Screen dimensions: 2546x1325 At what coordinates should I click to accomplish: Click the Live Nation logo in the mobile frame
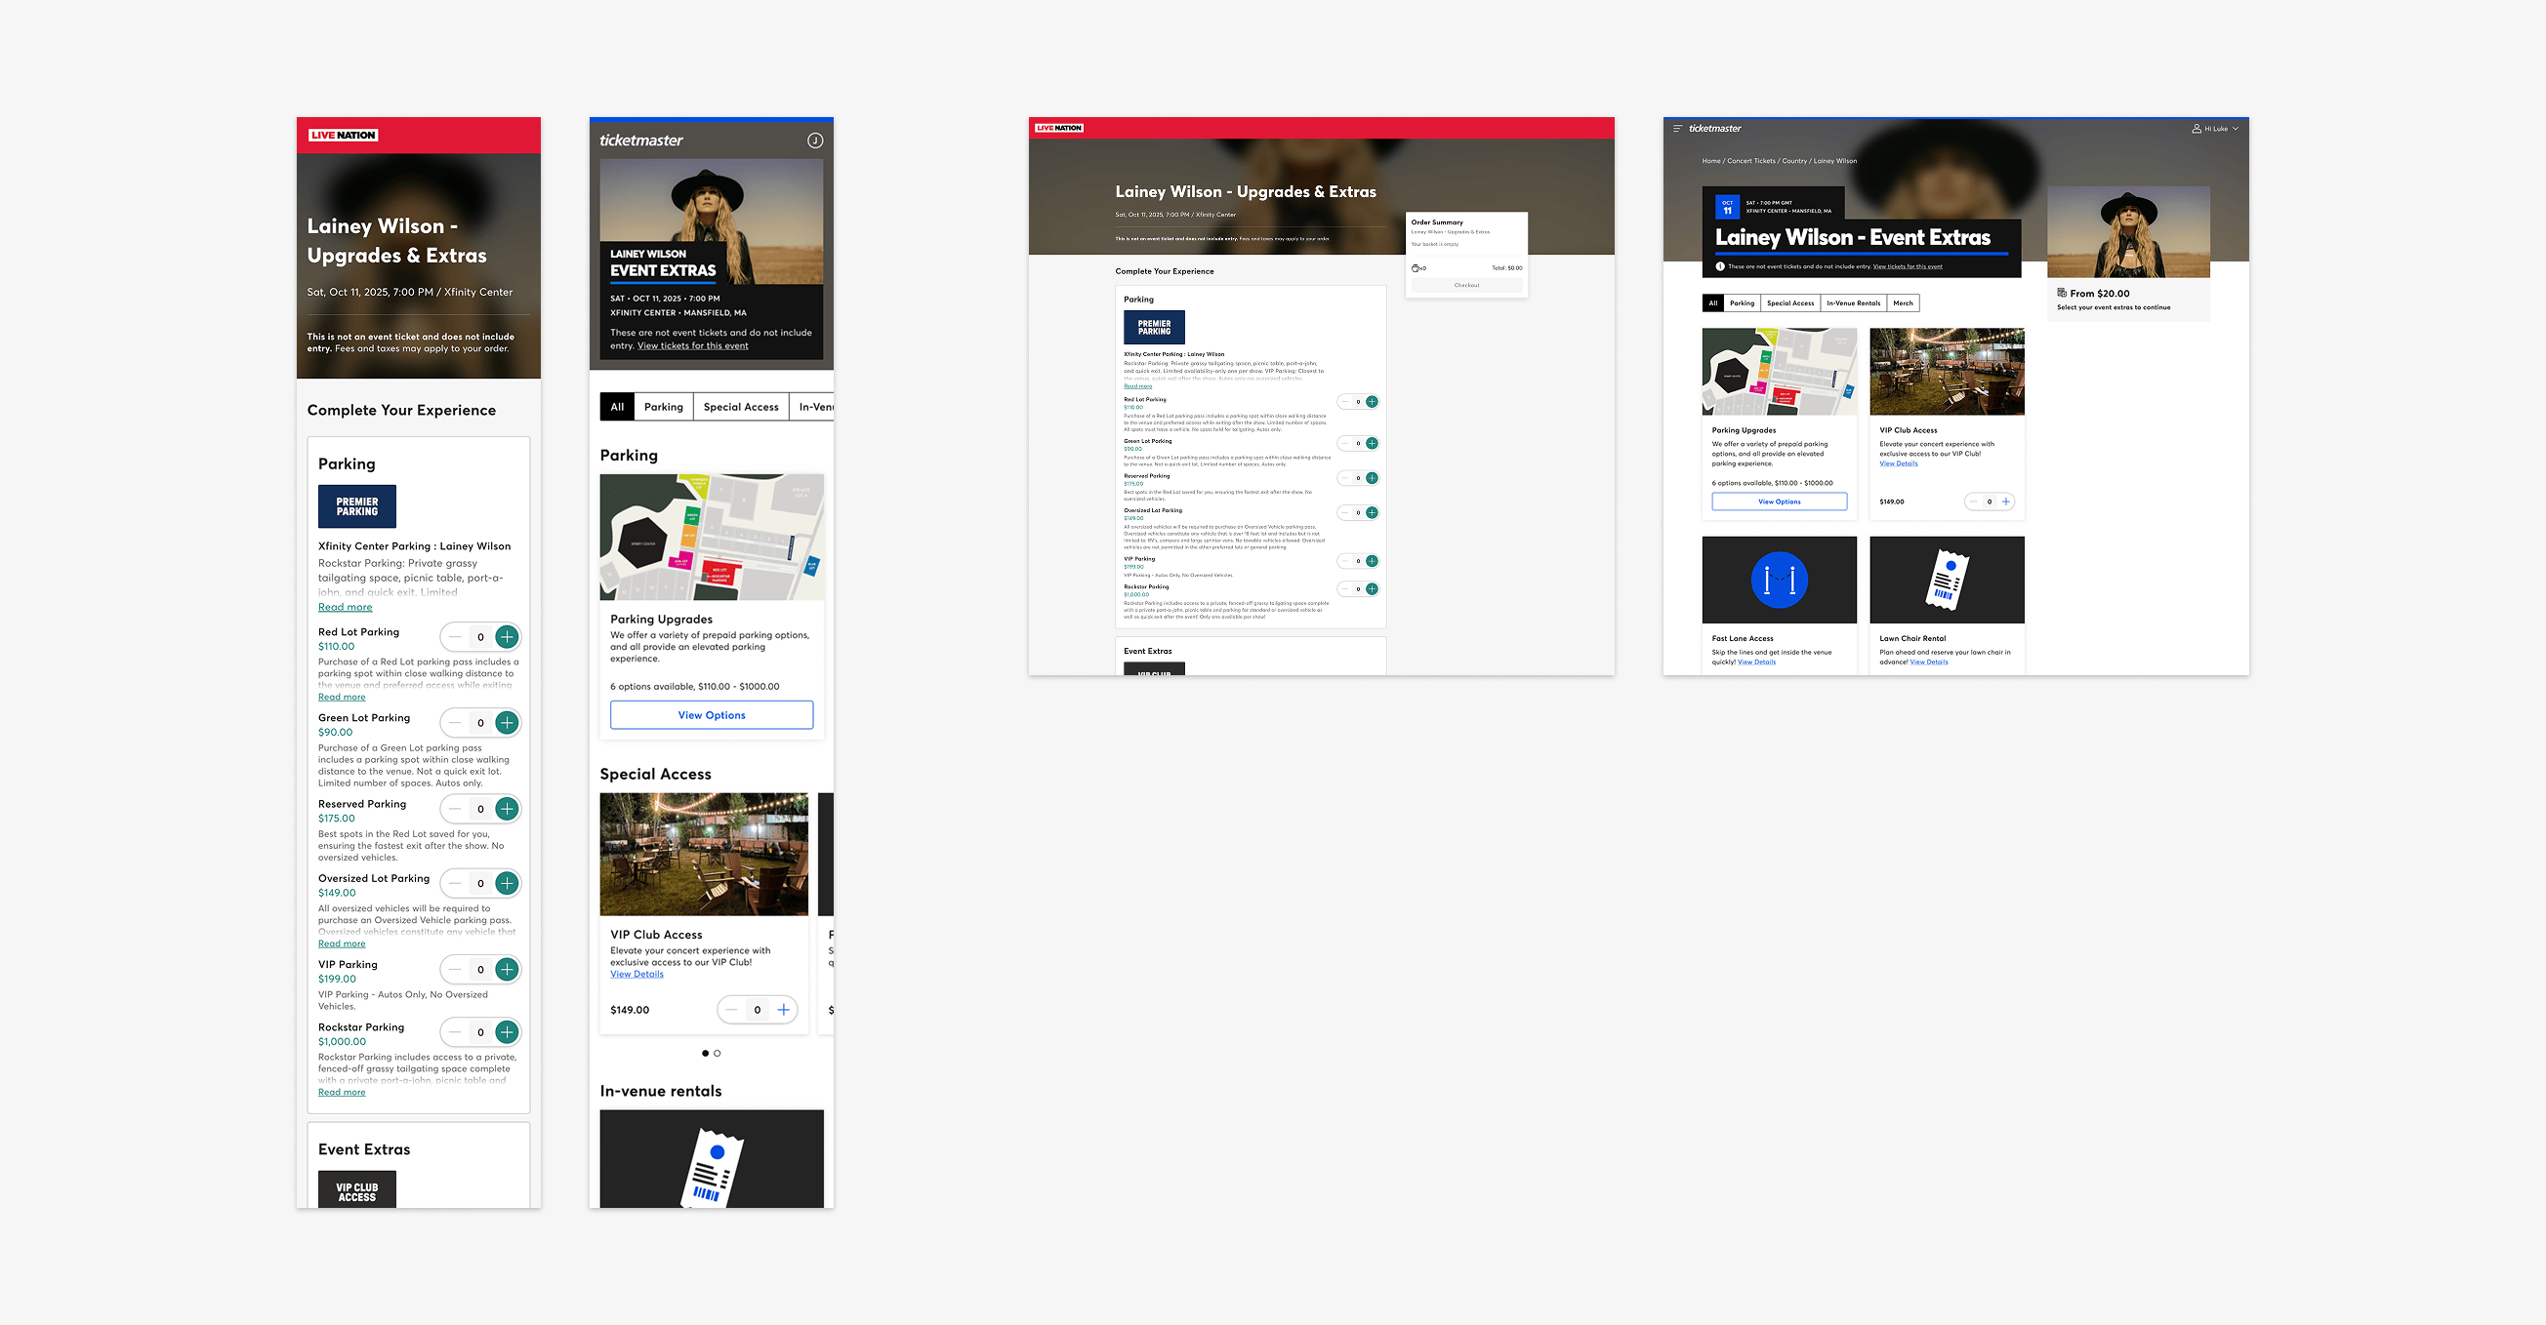tap(343, 136)
